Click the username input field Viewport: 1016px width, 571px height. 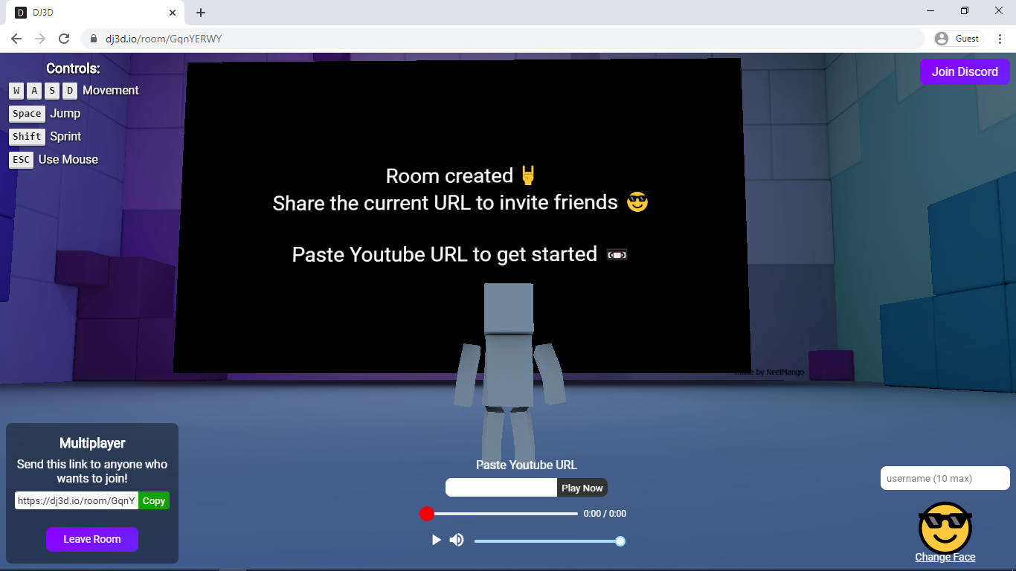click(945, 478)
